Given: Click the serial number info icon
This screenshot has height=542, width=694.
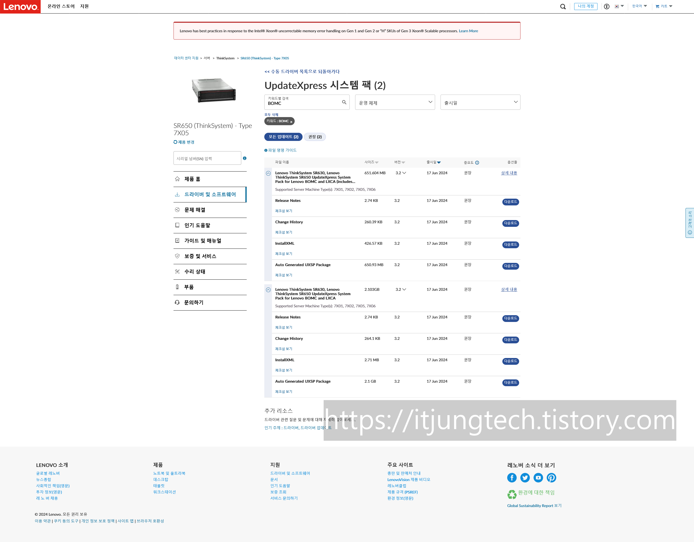Looking at the screenshot, I should [x=245, y=158].
